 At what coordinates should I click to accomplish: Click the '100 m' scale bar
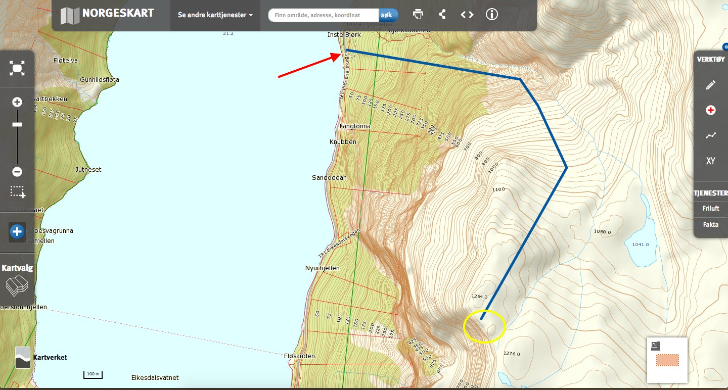point(93,374)
